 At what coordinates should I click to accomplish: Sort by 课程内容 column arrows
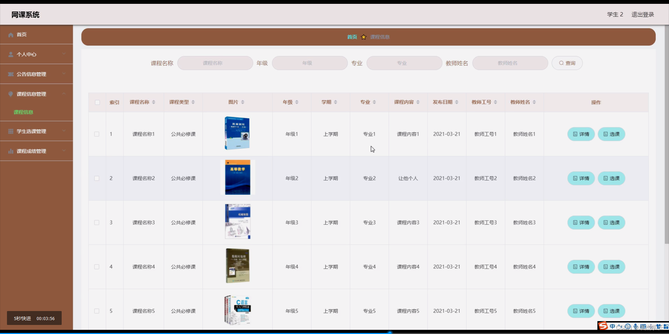point(418,102)
